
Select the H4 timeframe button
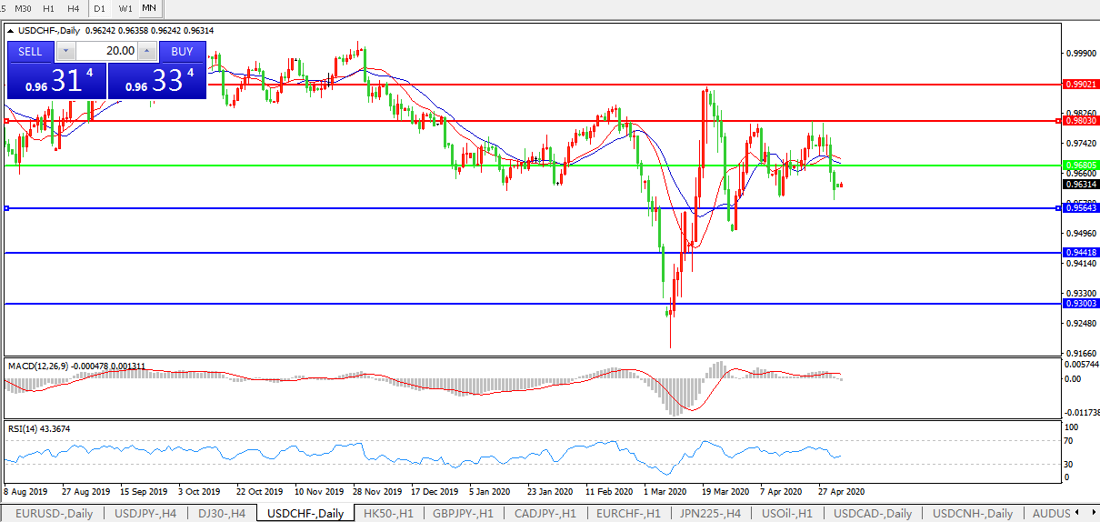73,8
